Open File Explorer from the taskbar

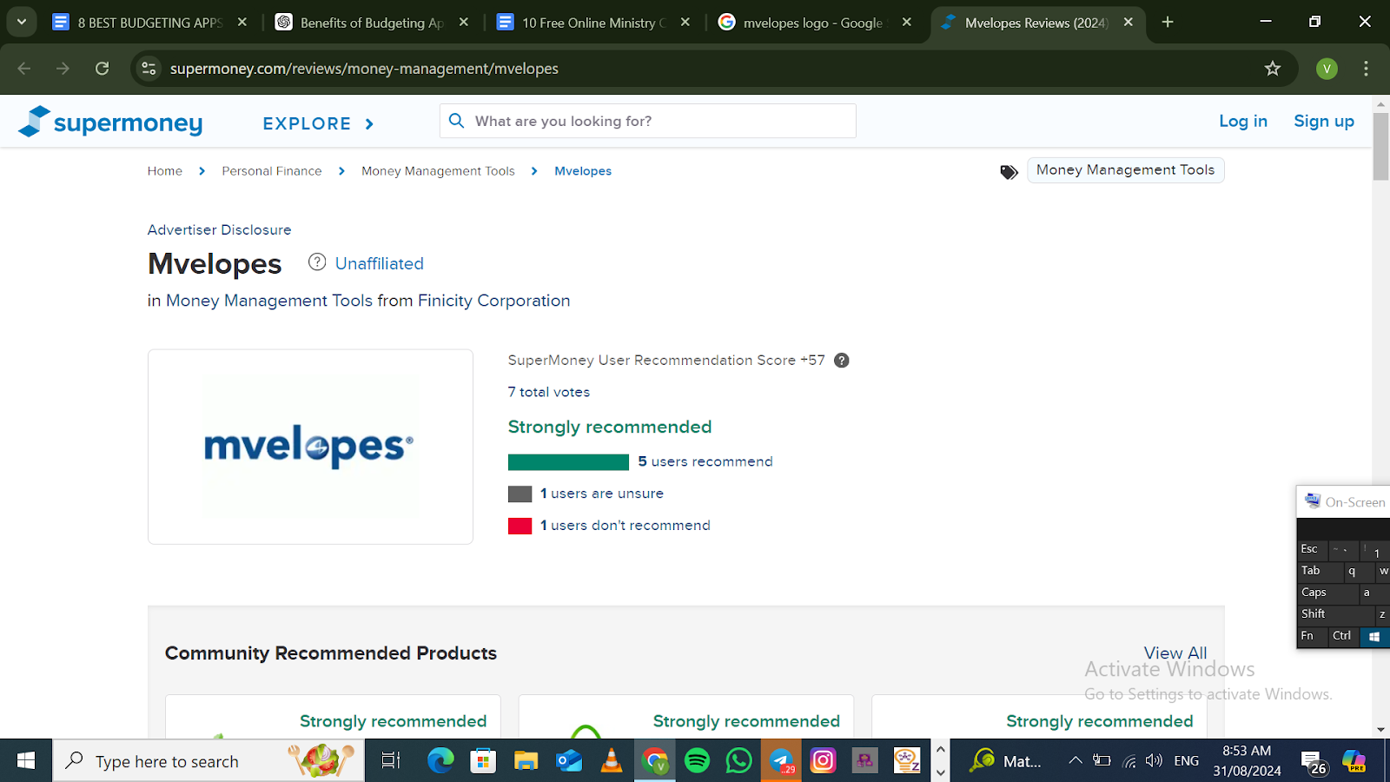526,761
